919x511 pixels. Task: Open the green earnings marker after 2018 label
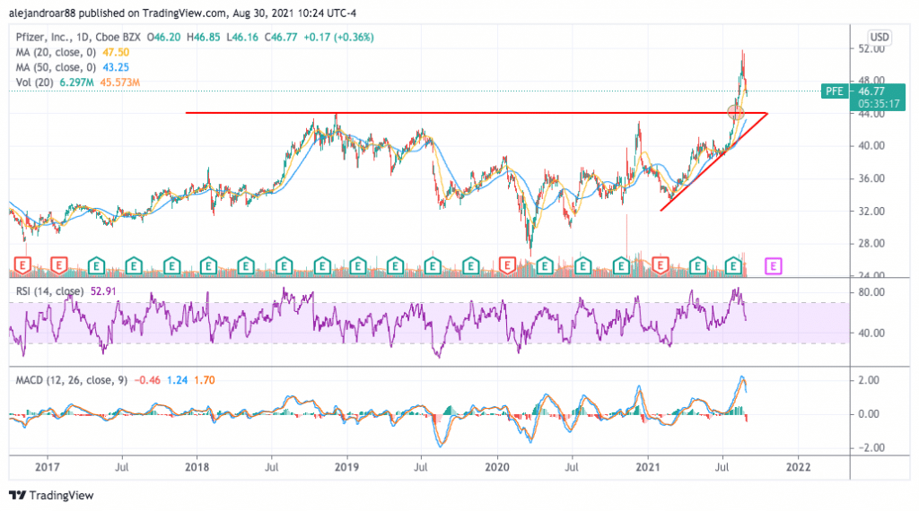208,265
